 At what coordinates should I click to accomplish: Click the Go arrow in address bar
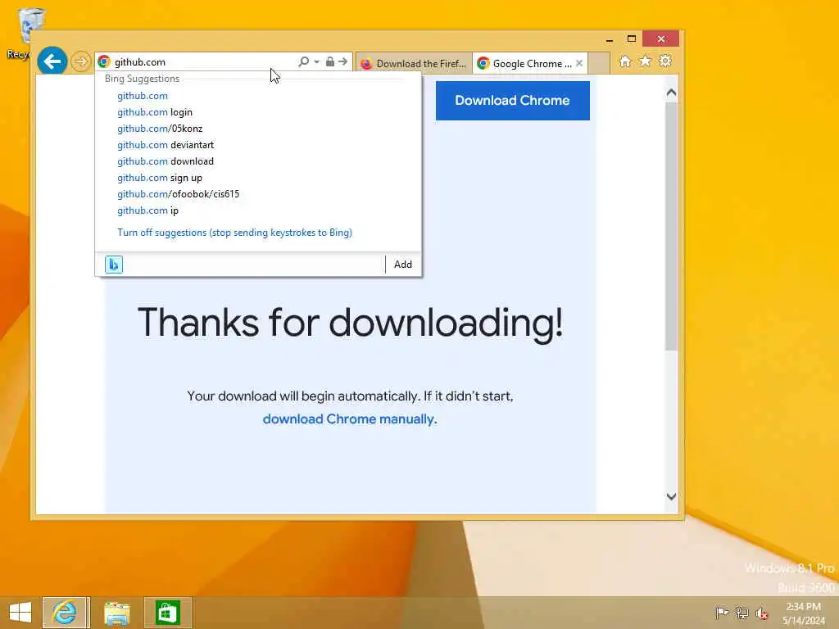343,62
